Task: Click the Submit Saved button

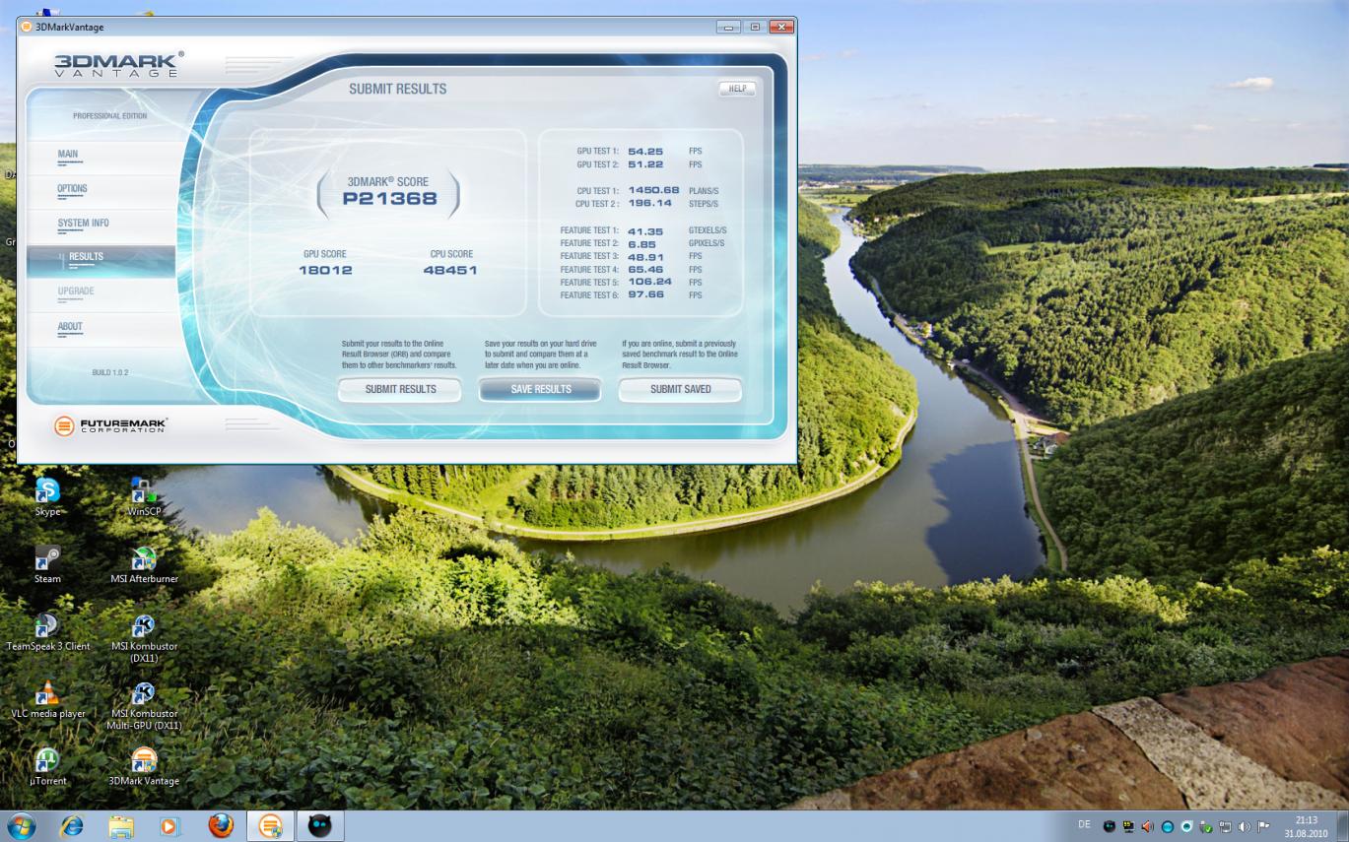Action: [680, 389]
